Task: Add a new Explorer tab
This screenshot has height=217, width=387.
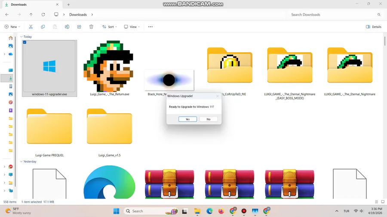Action: 68,4
